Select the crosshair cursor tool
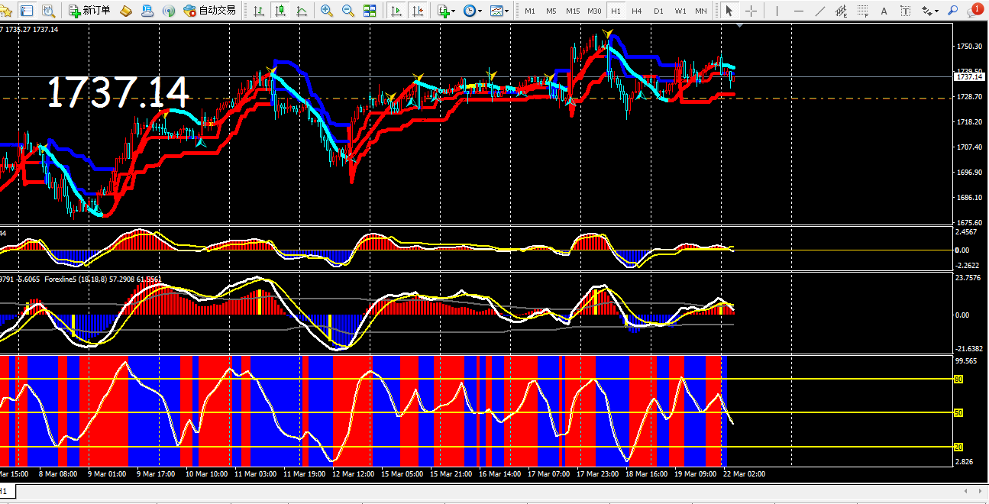Viewport: 989px width, 504px height. pyautogui.click(x=751, y=11)
